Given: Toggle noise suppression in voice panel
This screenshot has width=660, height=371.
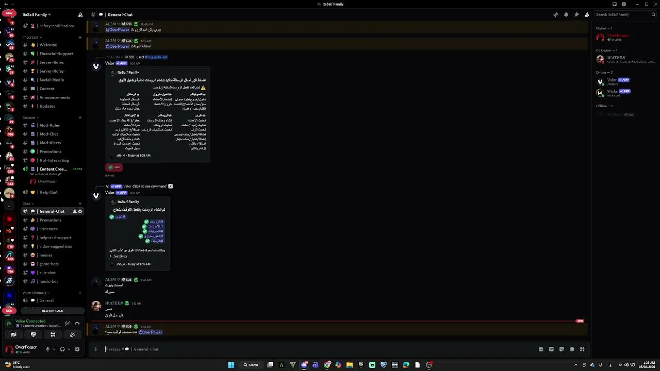Looking at the screenshot, I should click(x=68, y=323).
